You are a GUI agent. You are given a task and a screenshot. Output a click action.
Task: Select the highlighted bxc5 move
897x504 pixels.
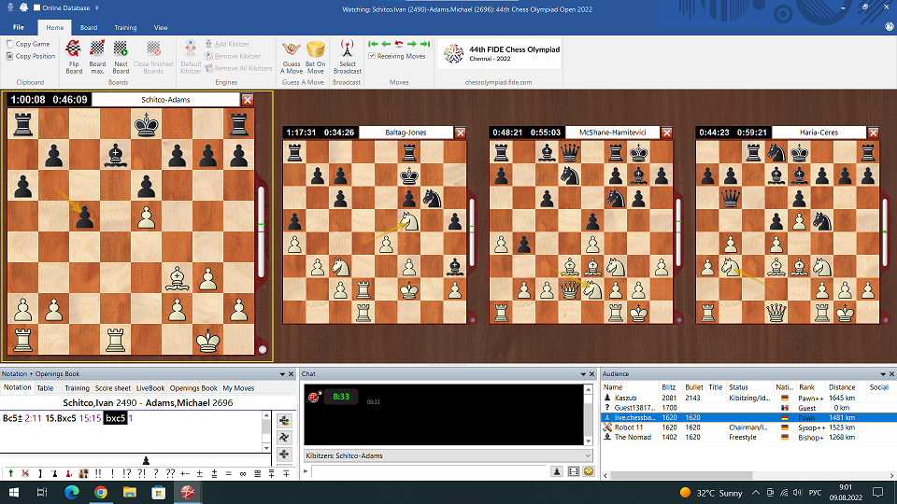point(115,418)
